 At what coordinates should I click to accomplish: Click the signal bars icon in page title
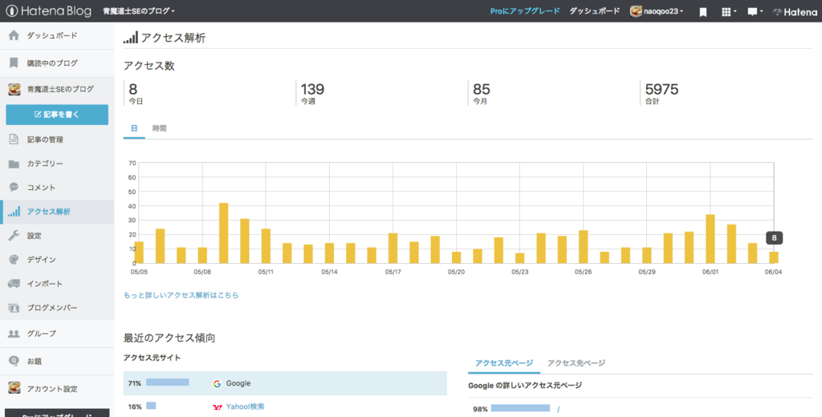coord(131,37)
